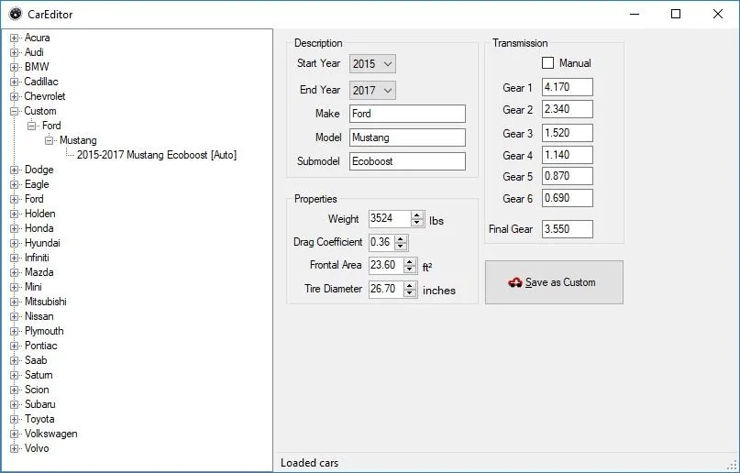The width and height of the screenshot is (740, 473).
Task: Click the Submodel text field
Action: 407,161
